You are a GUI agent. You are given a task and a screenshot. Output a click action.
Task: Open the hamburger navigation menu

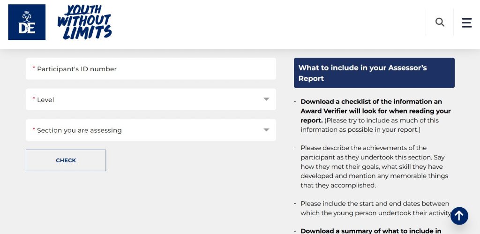tap(466, 23)
